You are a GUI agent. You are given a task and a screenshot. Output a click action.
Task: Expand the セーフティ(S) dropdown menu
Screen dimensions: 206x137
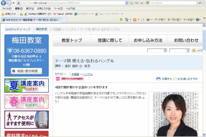click(x=174, y=20)
